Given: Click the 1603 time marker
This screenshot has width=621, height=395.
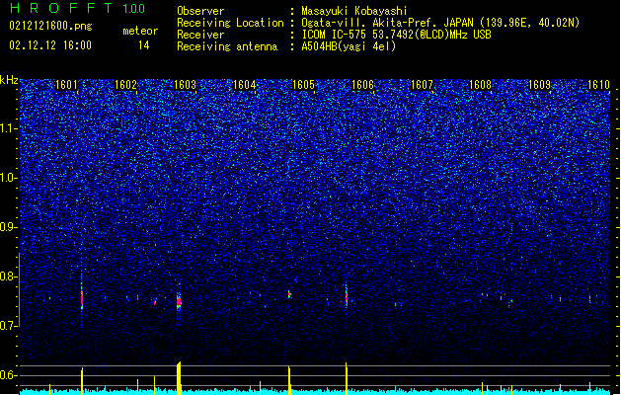Looking at the screenshot, I should point(185,85).
